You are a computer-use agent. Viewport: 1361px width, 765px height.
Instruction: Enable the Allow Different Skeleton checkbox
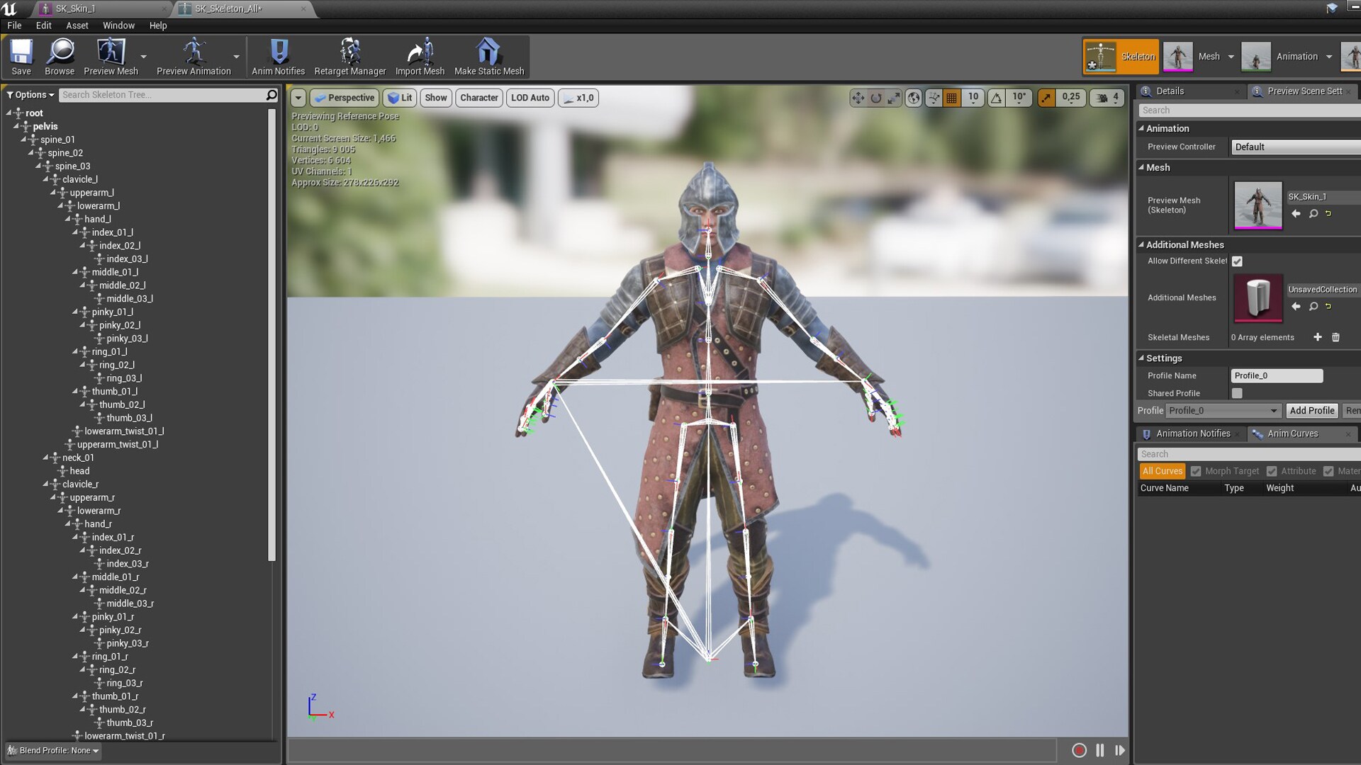coord(1237,261)
